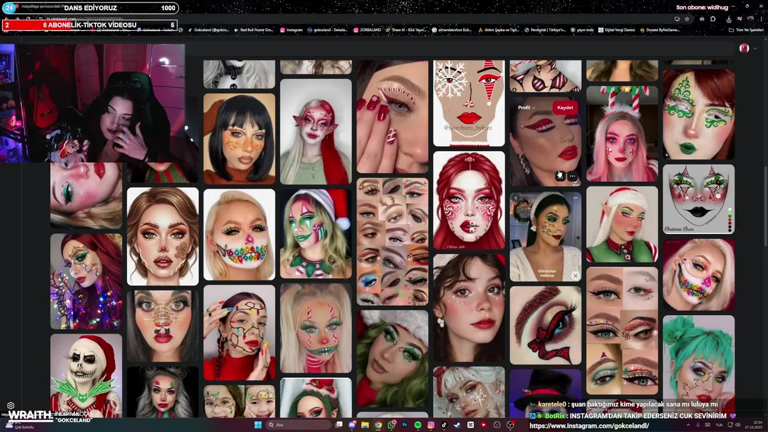
Task: Open the browser extensions puzzle icon
Action: click(x=713, y=19)
